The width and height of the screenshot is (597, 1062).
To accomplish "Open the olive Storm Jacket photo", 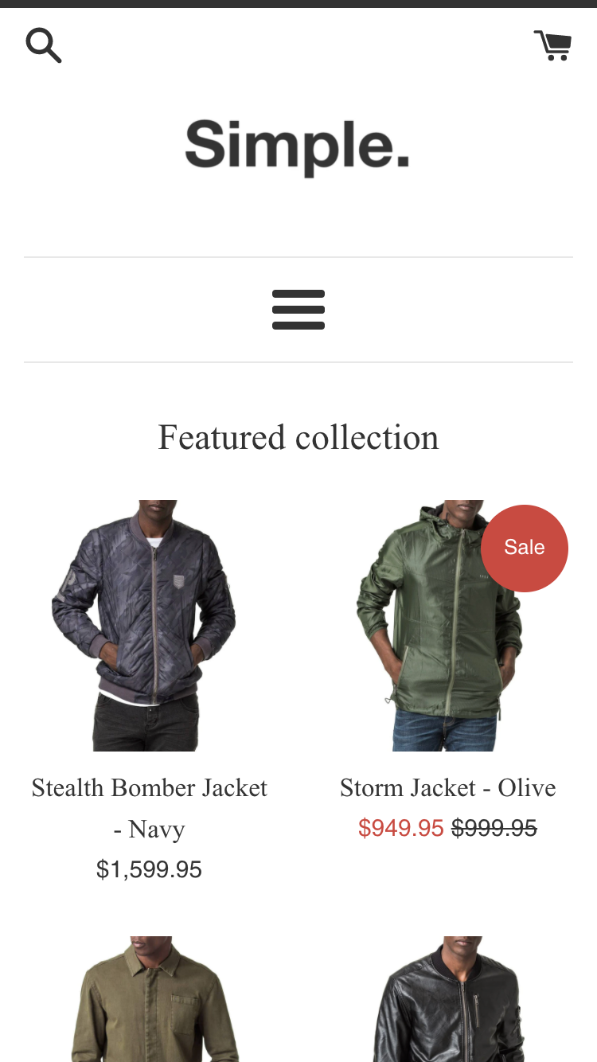I will pos(447,625).
